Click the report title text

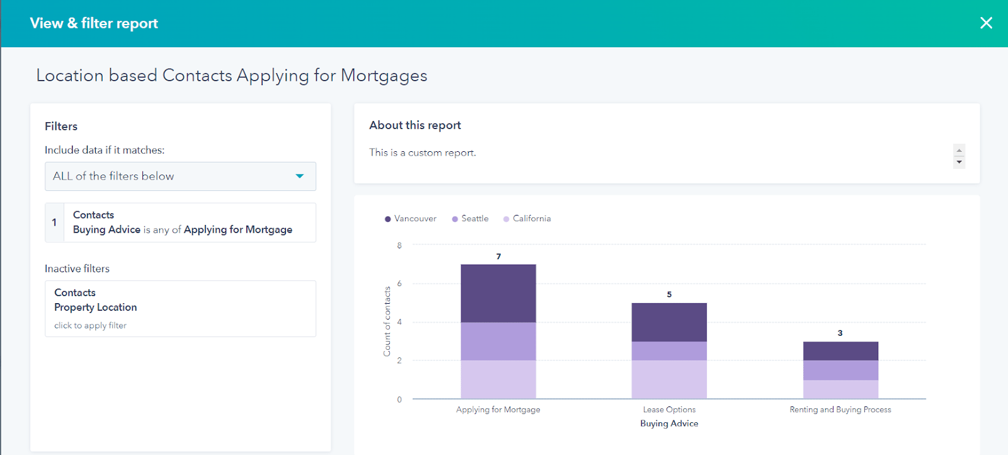coord(231,75)
